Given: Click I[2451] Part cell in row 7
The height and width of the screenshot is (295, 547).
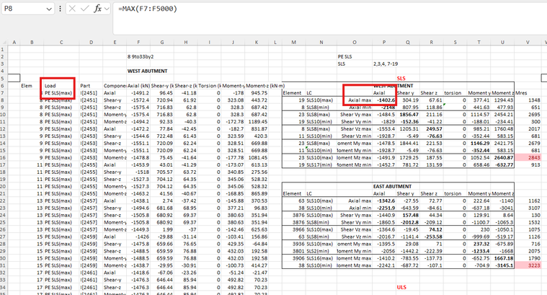Looking at the screenshot, I should 89,93.
